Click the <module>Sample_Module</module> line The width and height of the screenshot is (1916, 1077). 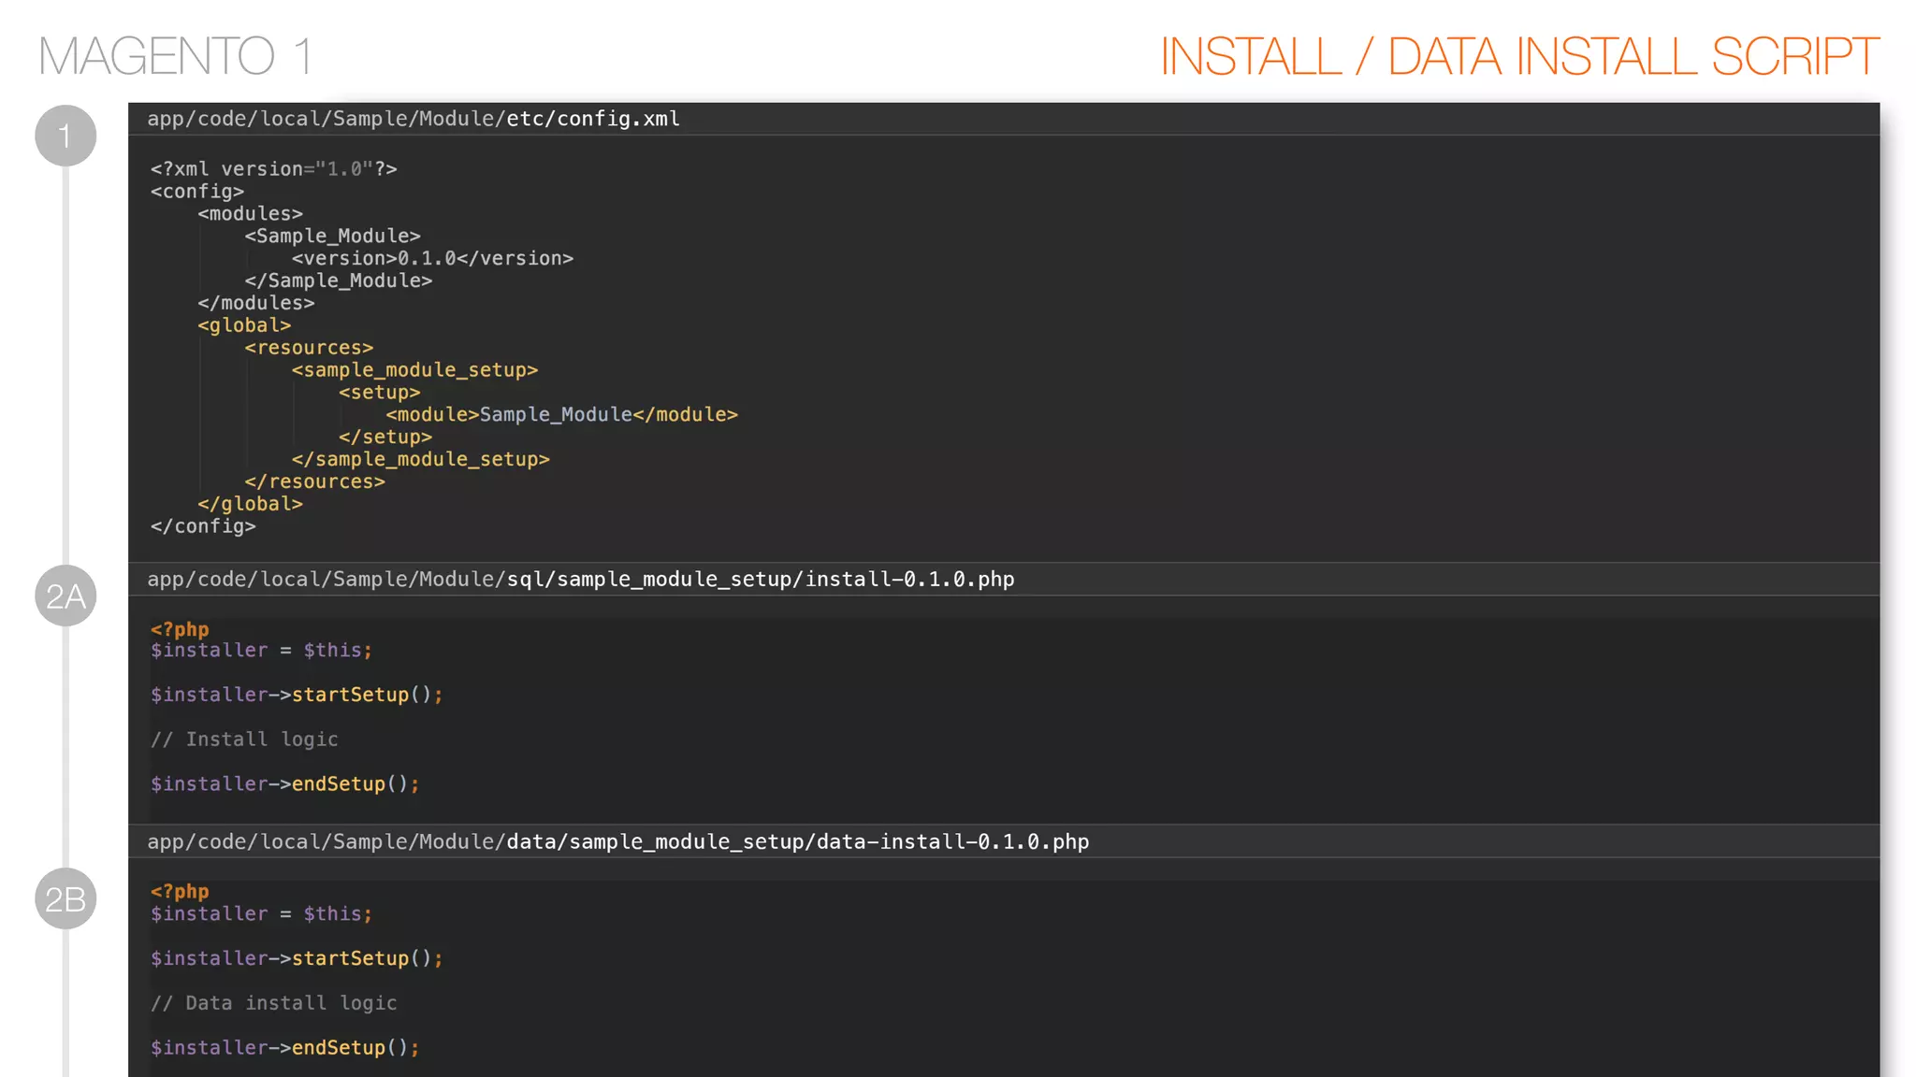tap(562, 414)
